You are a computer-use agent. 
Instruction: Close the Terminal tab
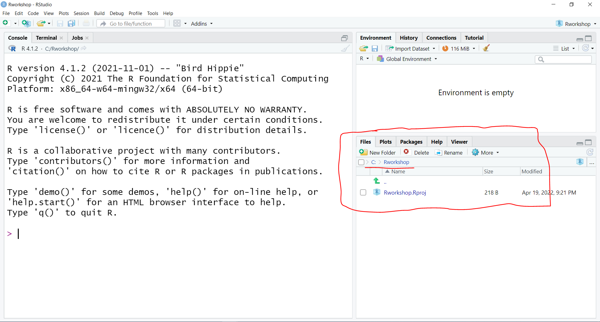(61, 38)
